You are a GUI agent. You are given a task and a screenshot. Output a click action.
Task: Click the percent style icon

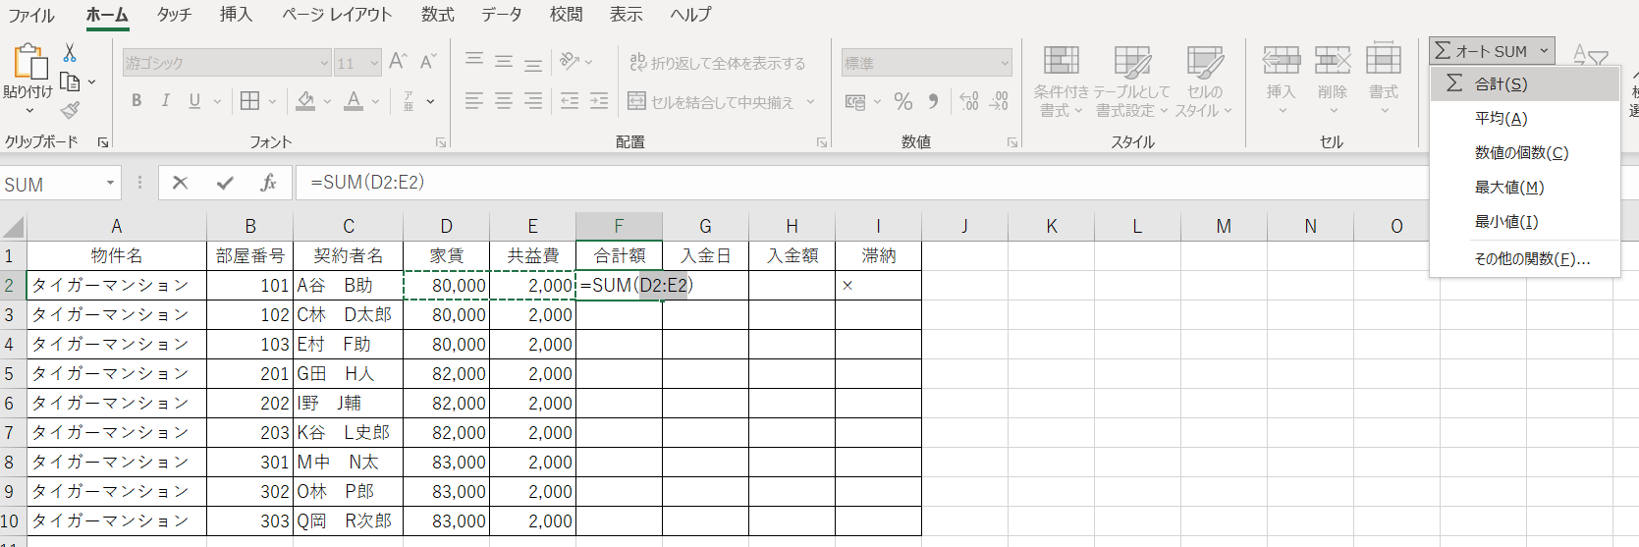[903, 101]
